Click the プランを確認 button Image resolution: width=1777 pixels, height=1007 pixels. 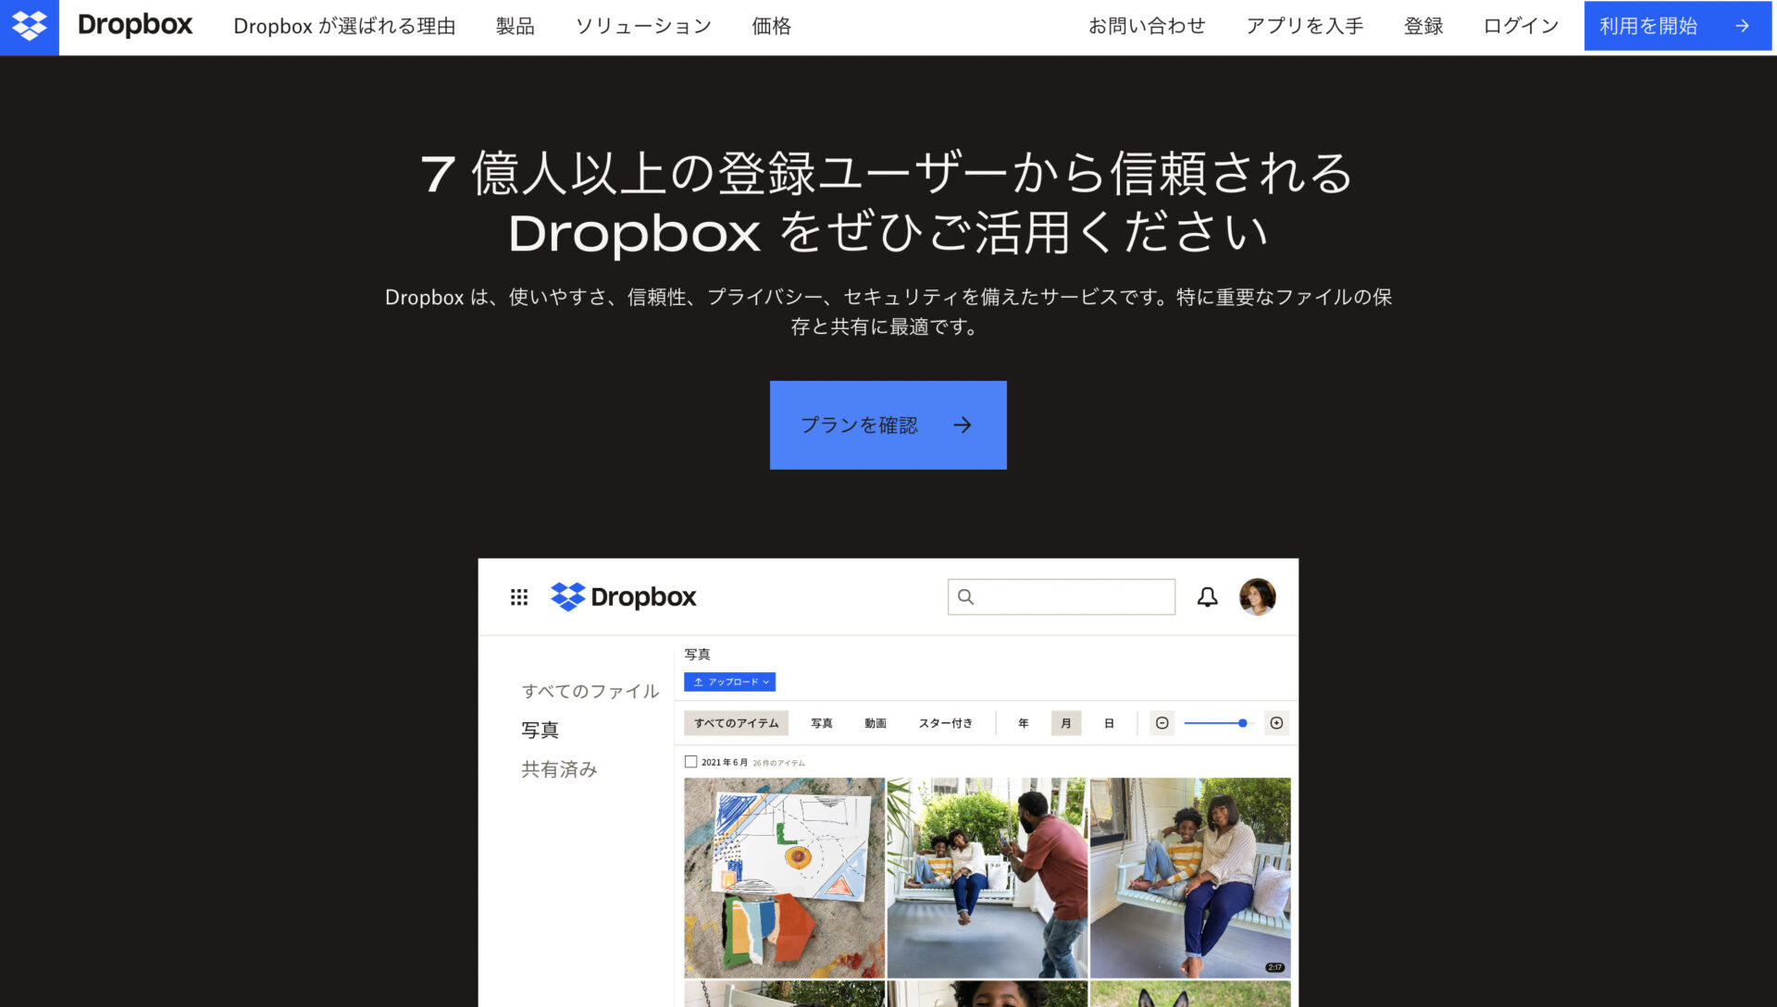tap(887, 424)
